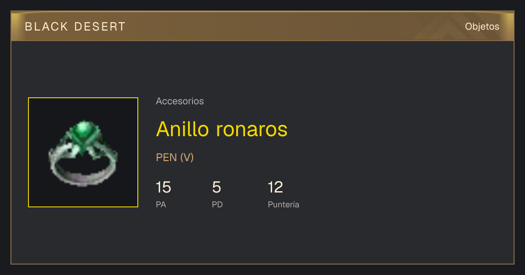The width and height of the screenshot is (525, 275).
Task: Select the Accesorios category label
Action: (x=180, y=101)
